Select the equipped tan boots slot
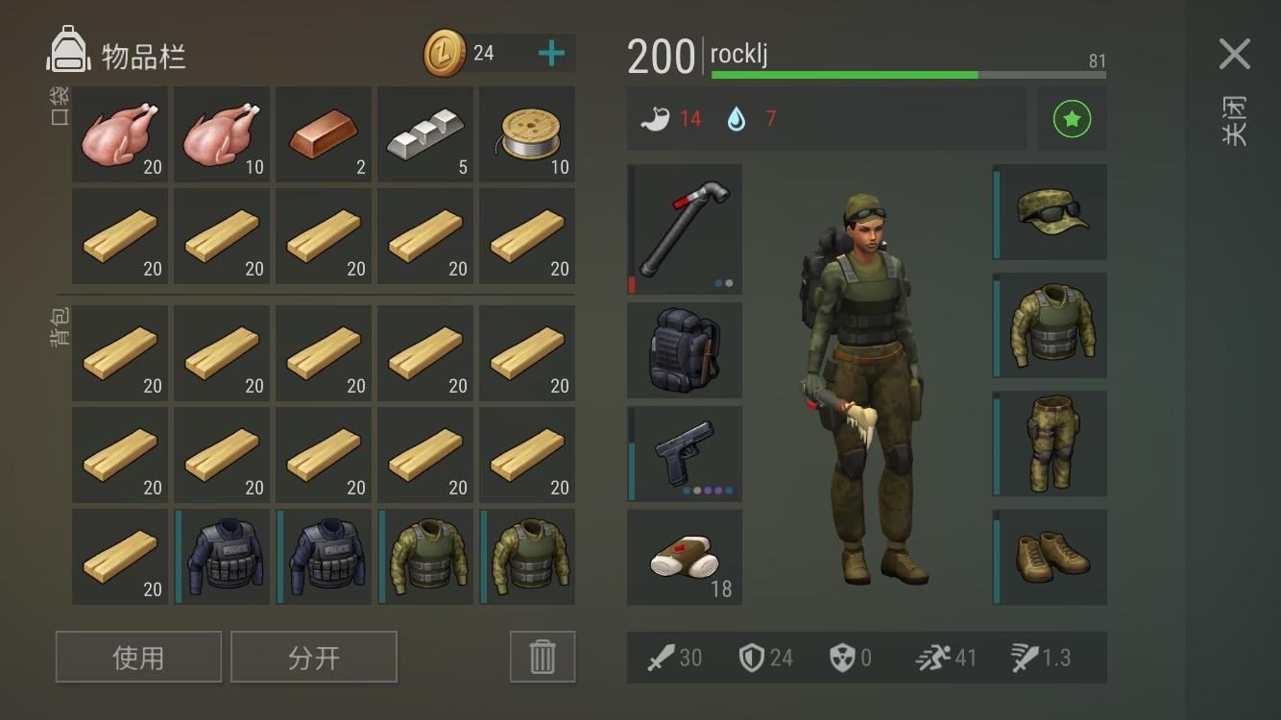This screenshot has width=1281, height=720. pos(1050,557)
